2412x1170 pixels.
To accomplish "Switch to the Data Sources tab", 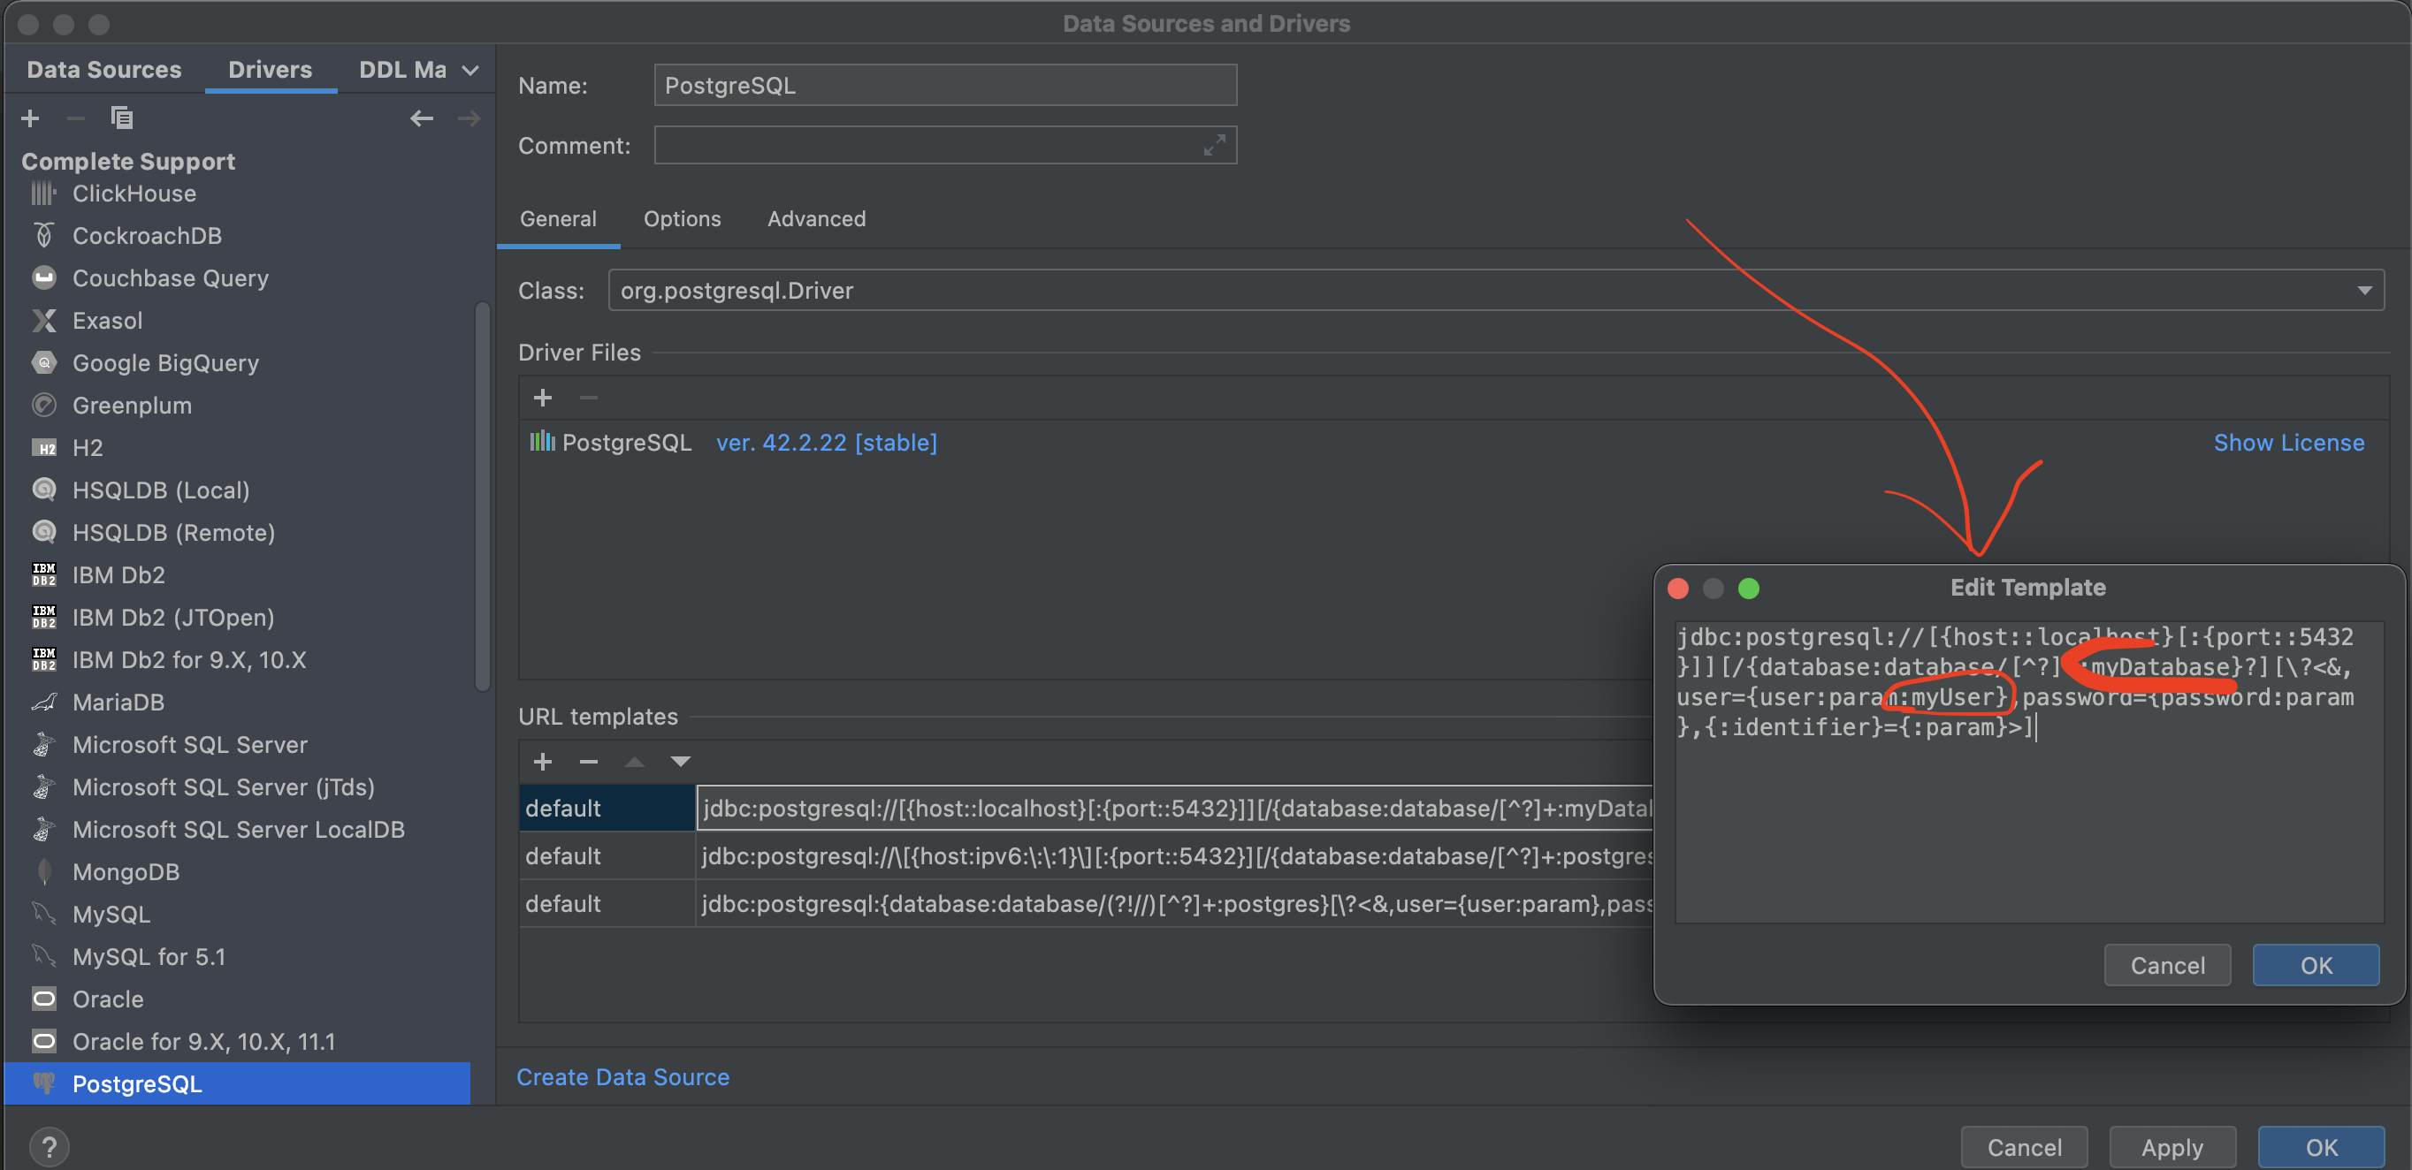I will pos(104,68).
